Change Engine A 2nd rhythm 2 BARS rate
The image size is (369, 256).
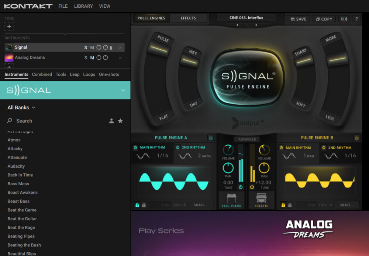[204, 156]
